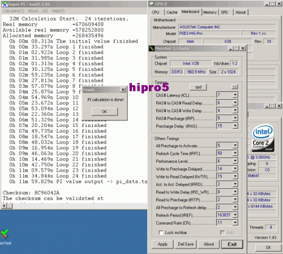The image size is (283, 254).
Task: Click the Model field P5E3-WS-Pro
Action: (x=209, y=33)
